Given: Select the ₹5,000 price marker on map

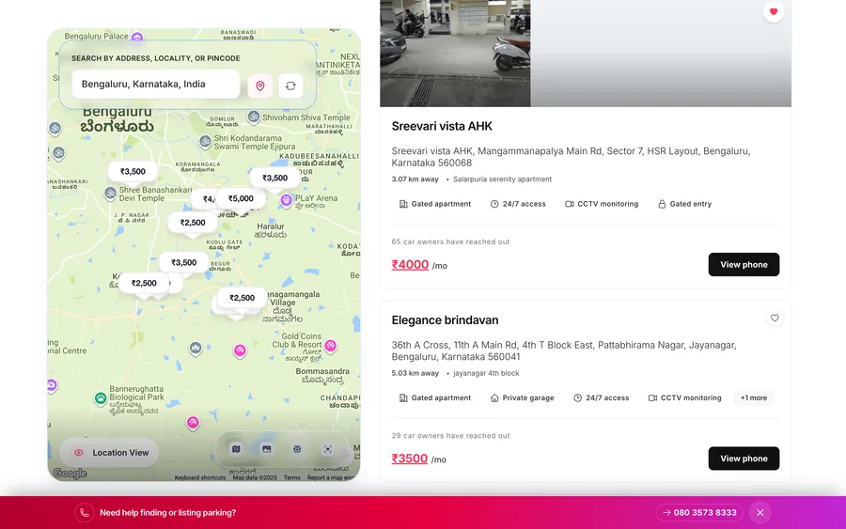Looking at the screenshot, I should (241, 198).
